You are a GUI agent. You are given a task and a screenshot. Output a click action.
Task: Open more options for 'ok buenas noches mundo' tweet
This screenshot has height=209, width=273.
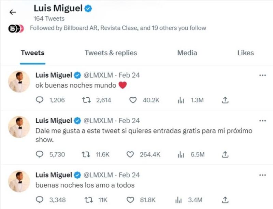(262, 75)
